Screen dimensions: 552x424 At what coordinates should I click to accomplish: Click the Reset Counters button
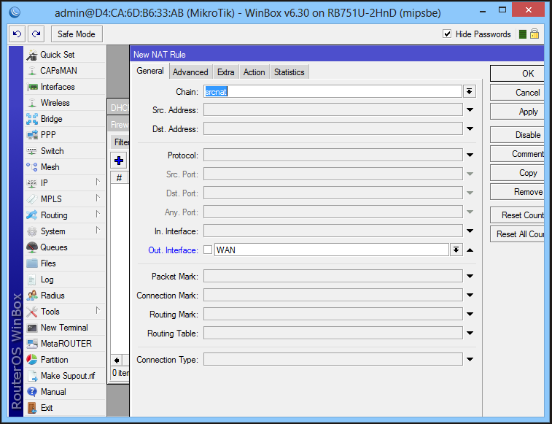pos(518,215)
